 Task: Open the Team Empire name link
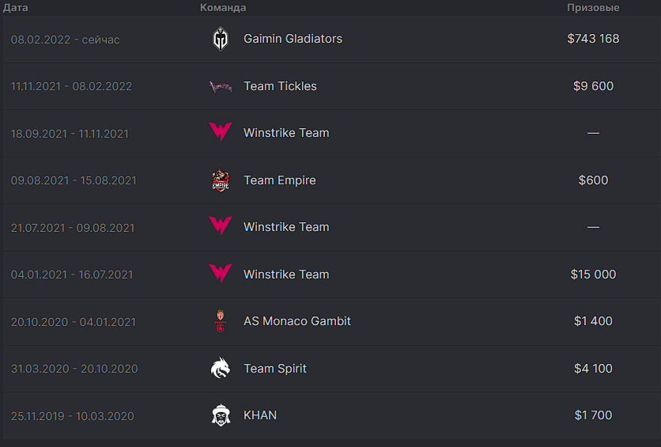(x=280, y=180)
